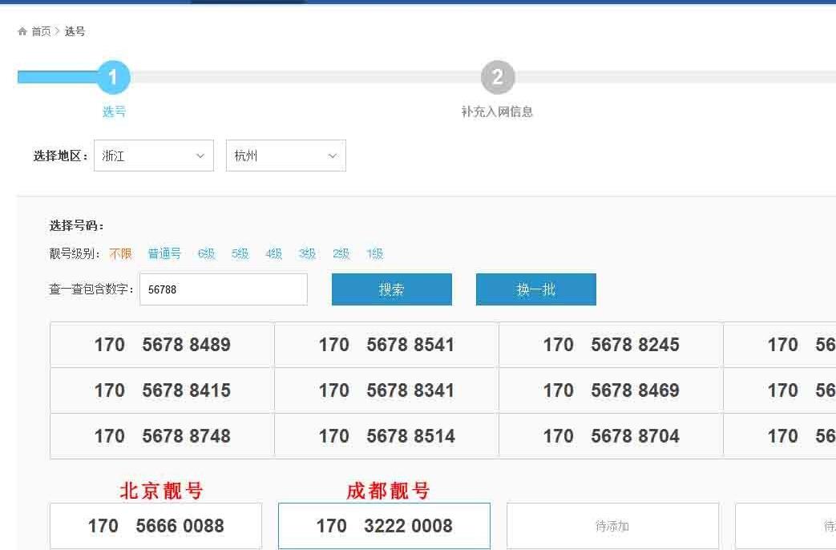Click step 2 补充入网信息 circle indicator
836x550 pixels.
point(498,77)
